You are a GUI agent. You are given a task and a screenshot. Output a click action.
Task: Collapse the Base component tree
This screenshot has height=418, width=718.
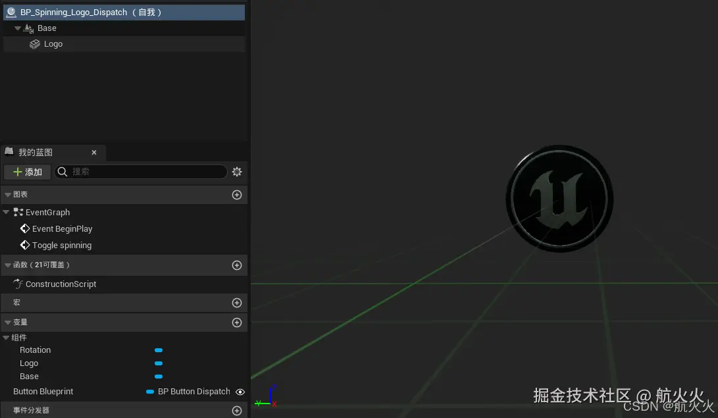[x=17, y=28]
